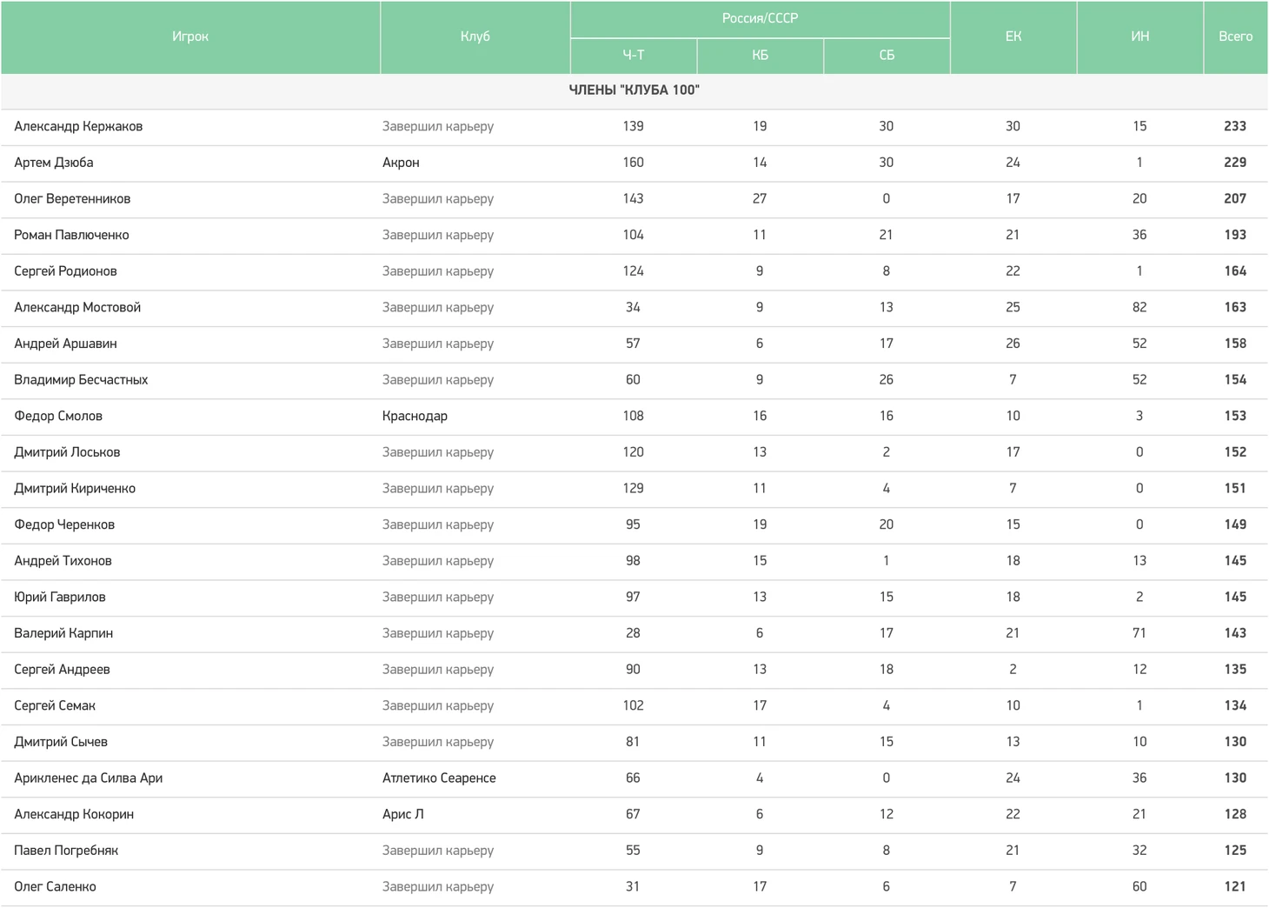Click the ИН column header

[1139, 37]
